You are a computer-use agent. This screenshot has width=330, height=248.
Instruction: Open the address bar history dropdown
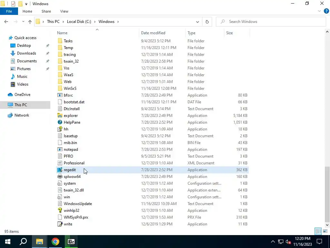pyautogui.click(x=198, y=22)
